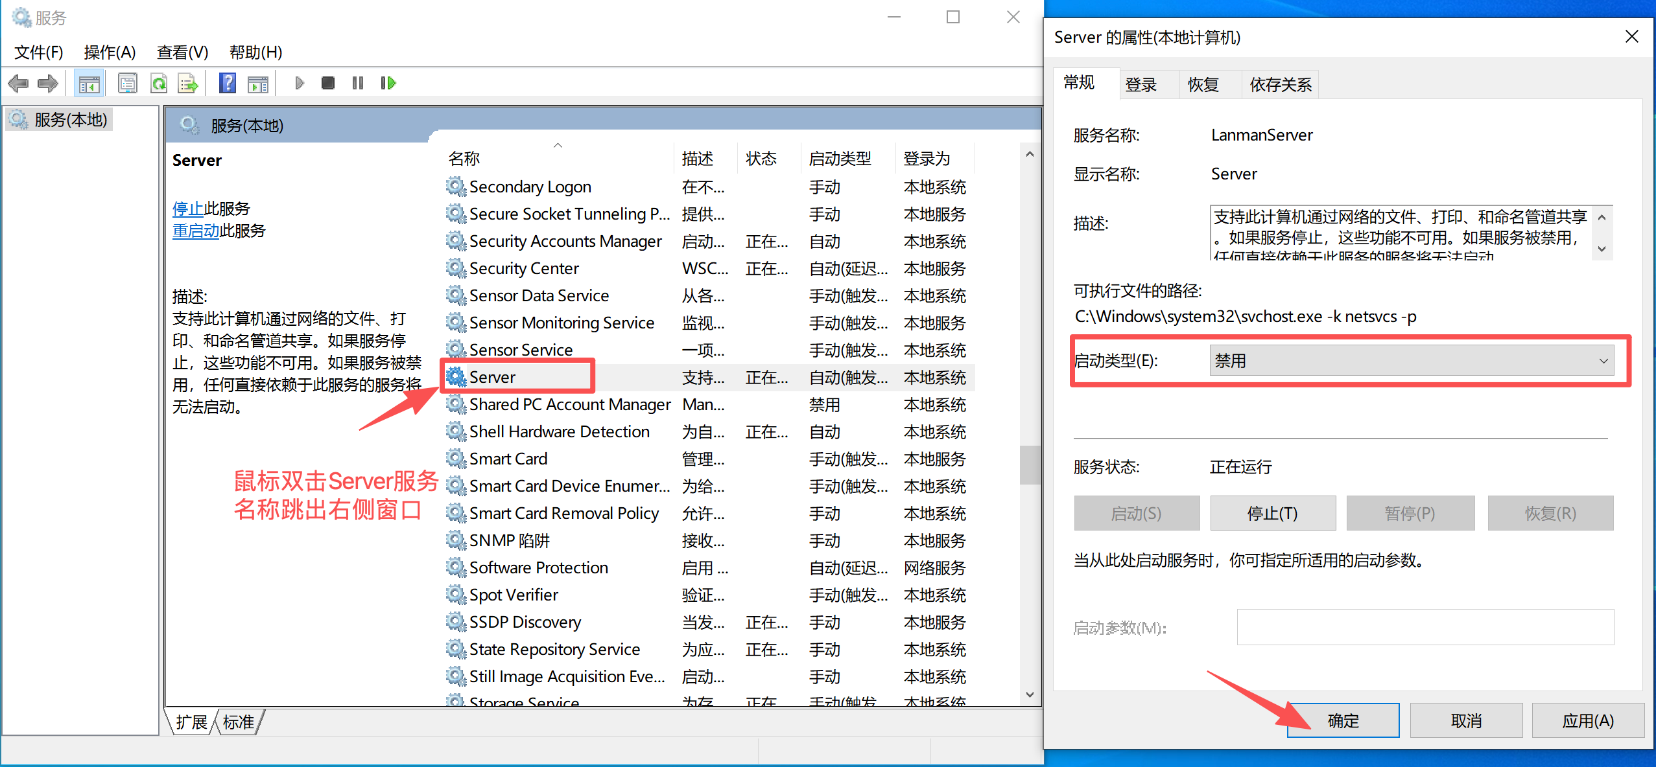Click the 确定 button
This screenshot has width=1656, height=767.
1342,720
